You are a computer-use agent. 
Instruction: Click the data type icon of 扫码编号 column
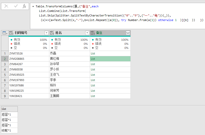pyautogui.click(x=11, y=33)
